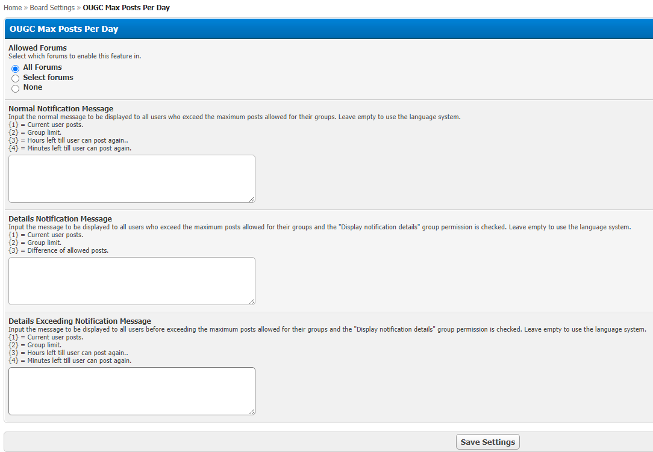Open Board Settings breadcrumb link
This screenshot has height=452, width=653.
(x=52, y=8)
